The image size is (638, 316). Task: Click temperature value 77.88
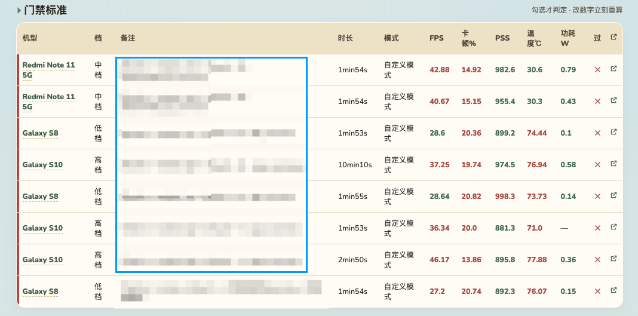536,260
